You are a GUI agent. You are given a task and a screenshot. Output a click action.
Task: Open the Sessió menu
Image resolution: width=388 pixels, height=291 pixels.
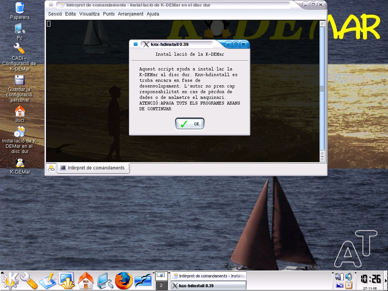55,14
